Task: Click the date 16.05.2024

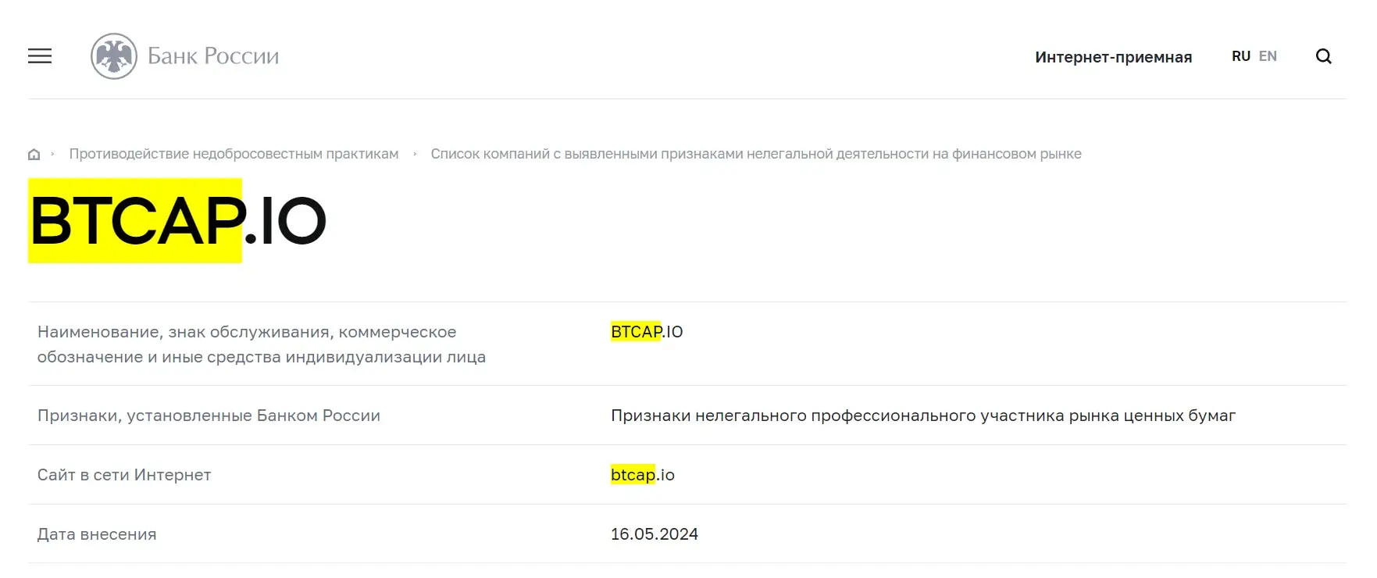Action: tap(654, 534)
